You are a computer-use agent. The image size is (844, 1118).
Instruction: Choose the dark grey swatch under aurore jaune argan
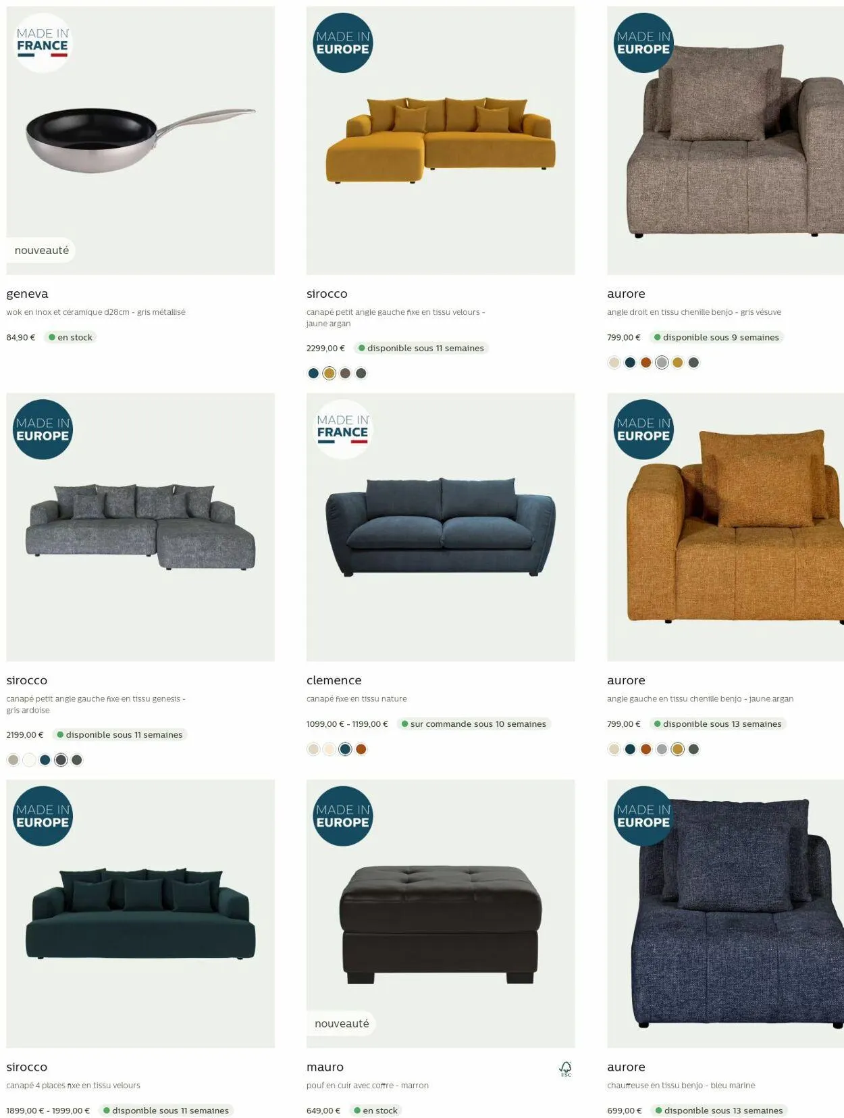tap(693, 749)
